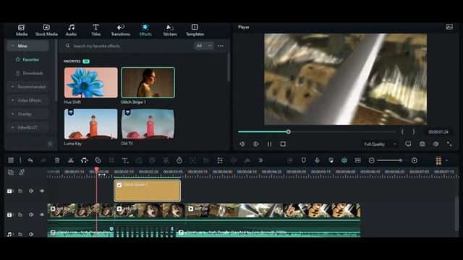Viewport: 463px width, 260px height.
Task: Click the player volume icon
Action: tap(436, 144)
